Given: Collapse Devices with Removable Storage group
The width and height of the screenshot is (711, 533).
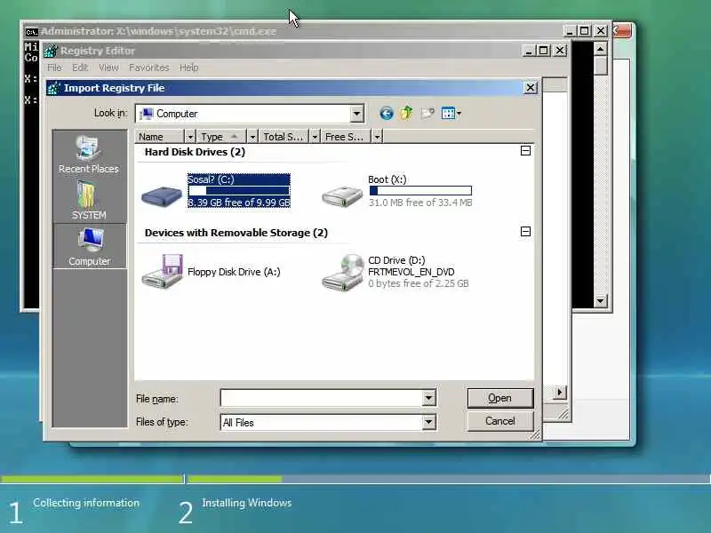Looking at the screenshot, I should (525, 232).
